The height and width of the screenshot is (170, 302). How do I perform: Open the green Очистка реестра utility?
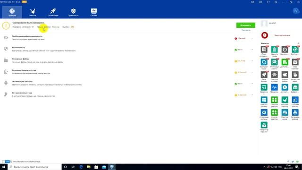275,100
